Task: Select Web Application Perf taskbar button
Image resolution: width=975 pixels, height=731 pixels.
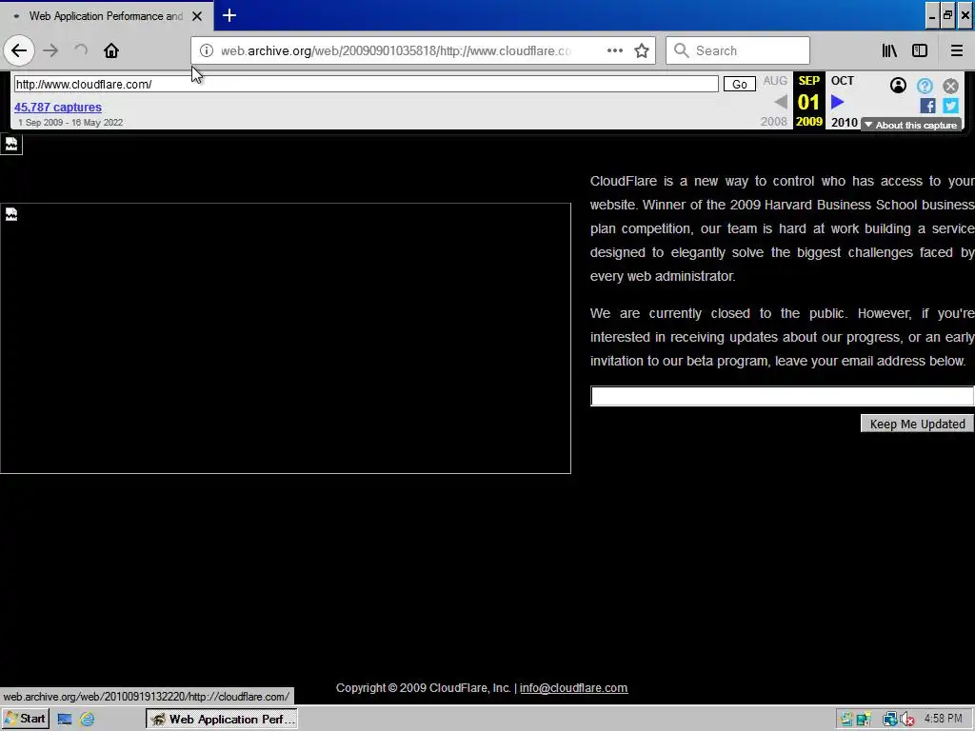Action: [221, 720]
